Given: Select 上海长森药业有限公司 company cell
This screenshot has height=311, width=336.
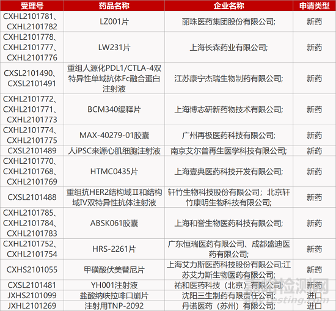Looking at the screenshot, I should (228, 48).
